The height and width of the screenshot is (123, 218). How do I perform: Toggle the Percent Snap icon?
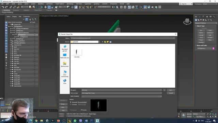[88, 7]
